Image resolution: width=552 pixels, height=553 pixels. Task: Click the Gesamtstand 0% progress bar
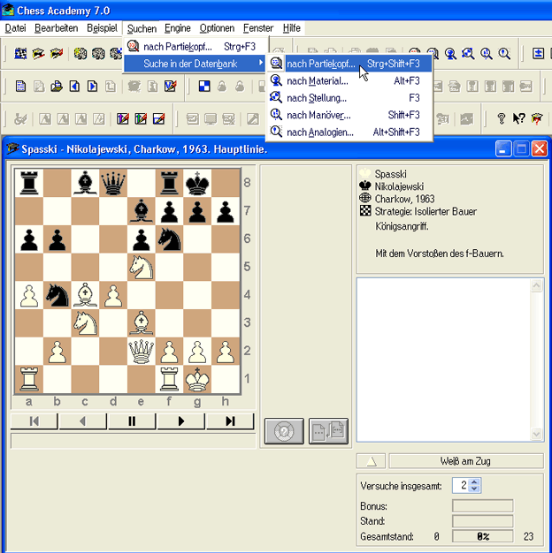(x=483, y=537)
